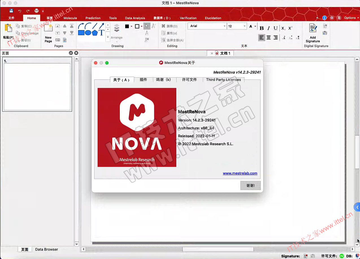Screen dimensions: 360x259
Task: Select the arc drawing tool
Action: click(x=88, y=26)
